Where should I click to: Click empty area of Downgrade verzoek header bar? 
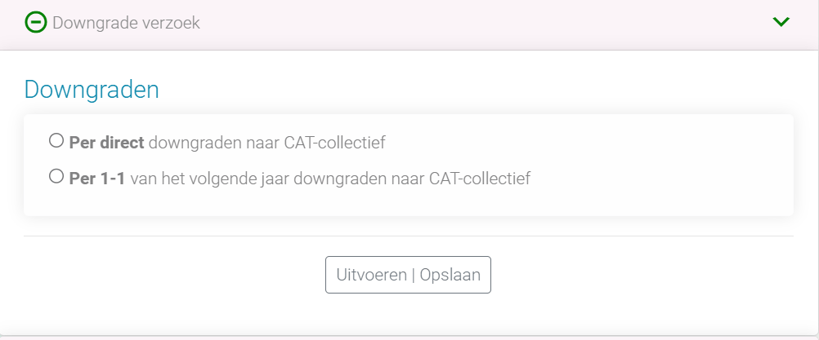tap(490, 23)
